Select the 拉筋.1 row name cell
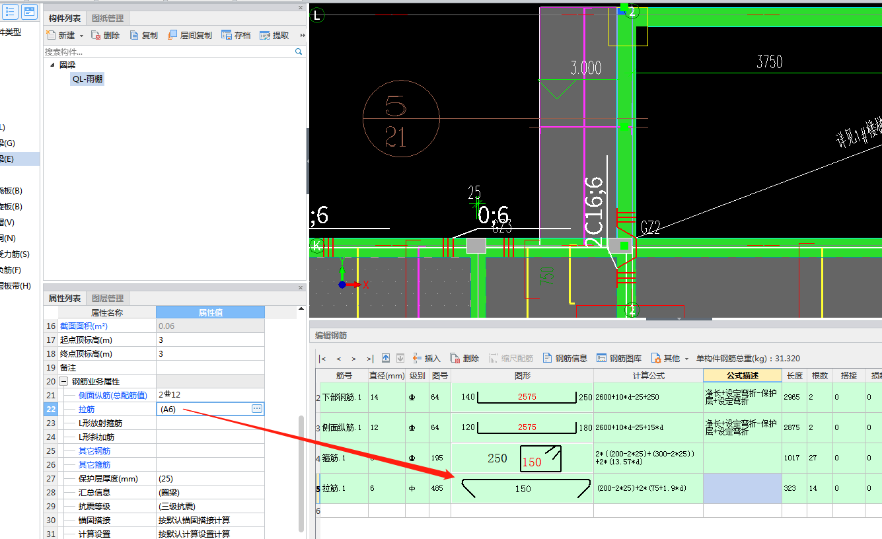The height and width of the screenshot is (539, 882). click(x=344, y=489)
